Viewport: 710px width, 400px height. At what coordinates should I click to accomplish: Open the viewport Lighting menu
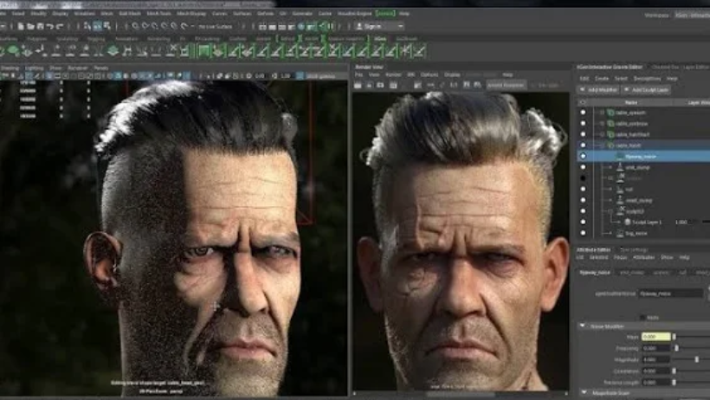(34, 68)
